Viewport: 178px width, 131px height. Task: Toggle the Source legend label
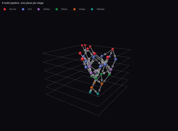pos(13,9)
